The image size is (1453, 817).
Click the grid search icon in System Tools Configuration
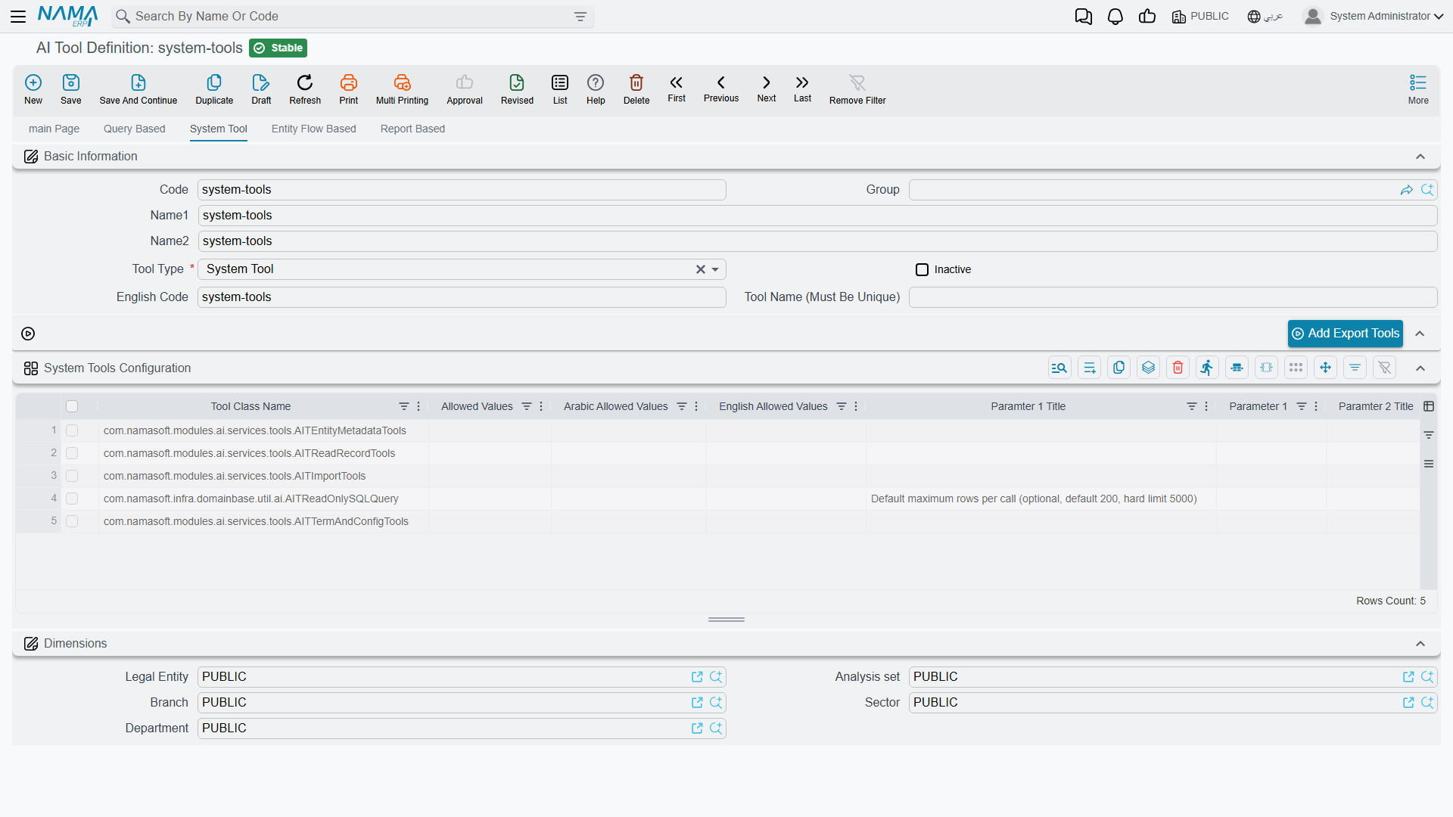point(1059,368)
